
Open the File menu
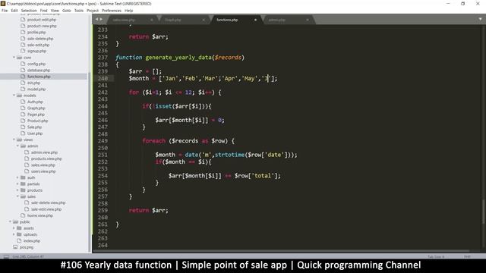coord(5,11)
